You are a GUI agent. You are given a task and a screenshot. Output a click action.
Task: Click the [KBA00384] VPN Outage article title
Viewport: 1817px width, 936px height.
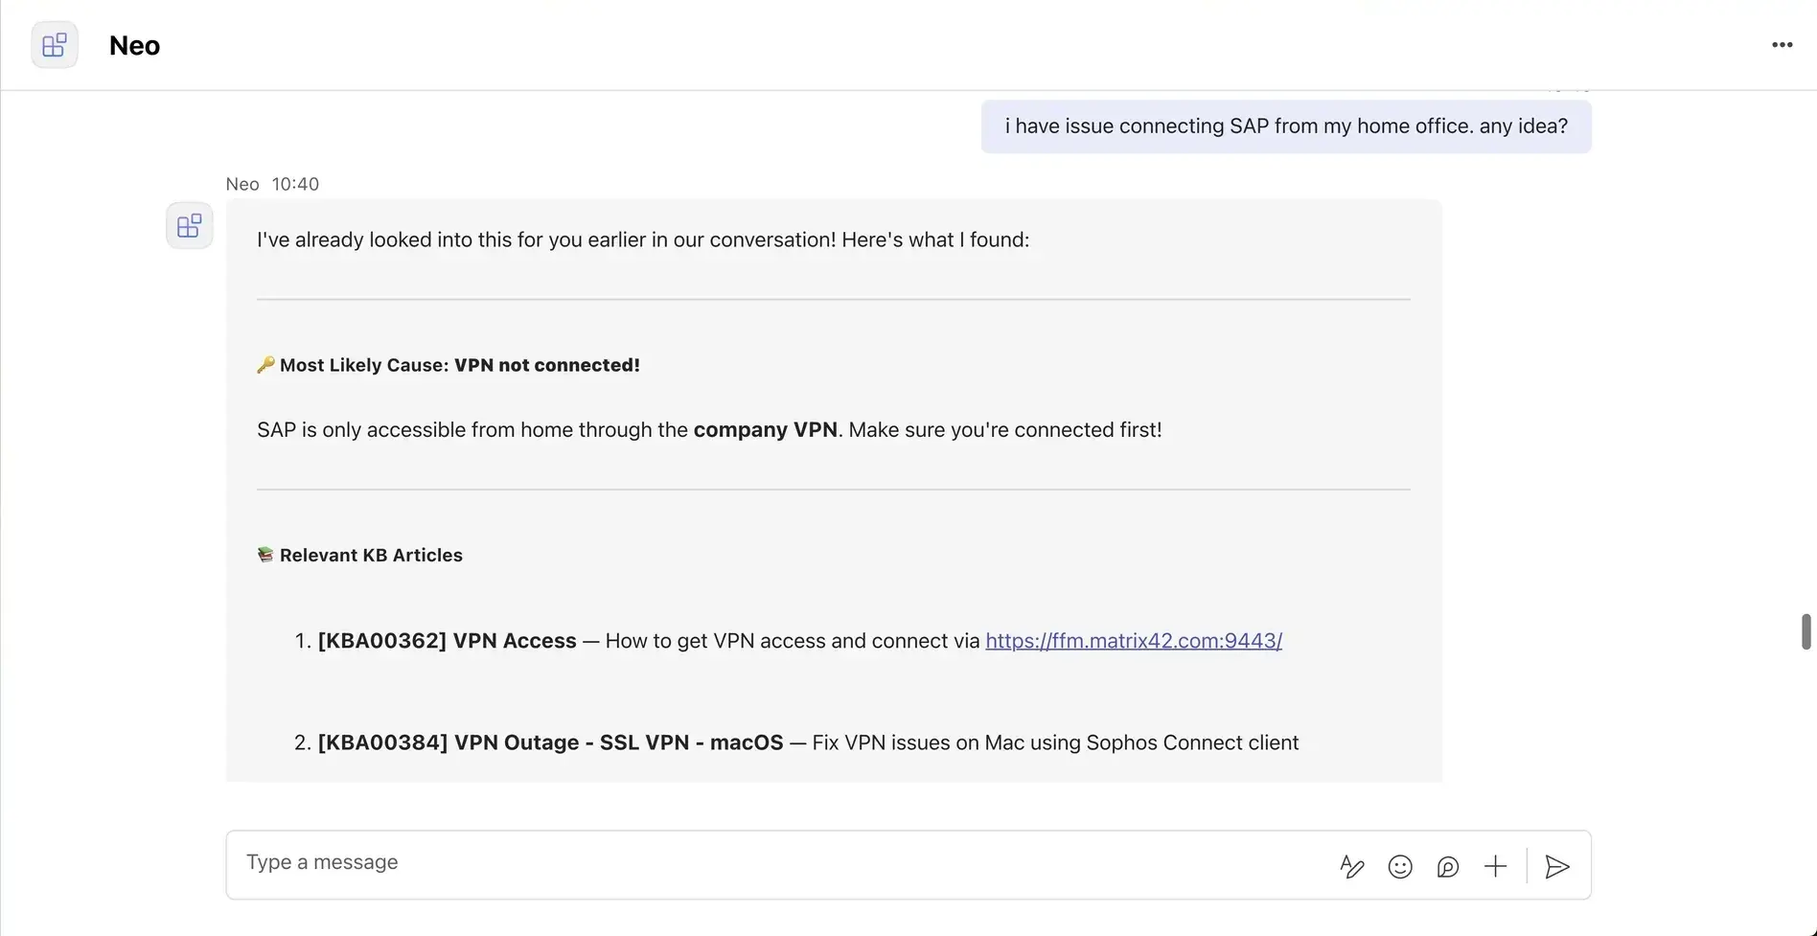coord(551,742)
